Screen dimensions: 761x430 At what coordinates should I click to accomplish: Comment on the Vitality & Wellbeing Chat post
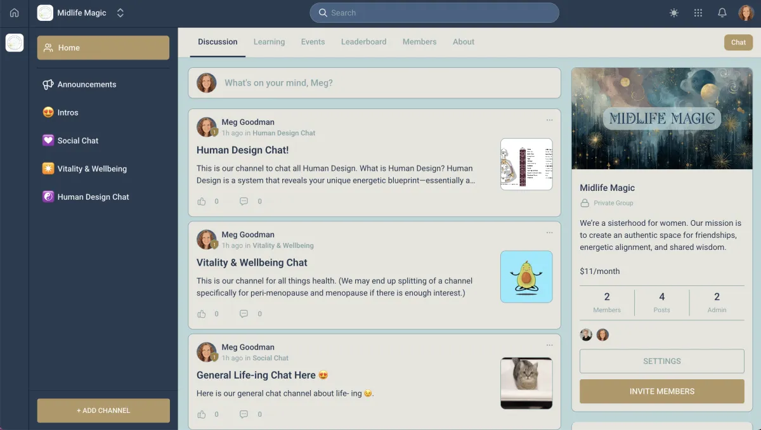click(x=244, y=314)
